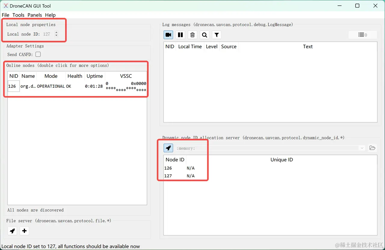
Task: Browse allocation database folder icon
Action: 372,148
